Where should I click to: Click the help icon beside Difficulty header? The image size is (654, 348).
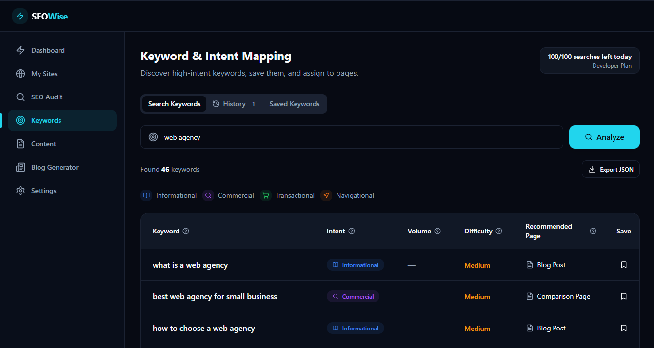click(x=498, y=231)
